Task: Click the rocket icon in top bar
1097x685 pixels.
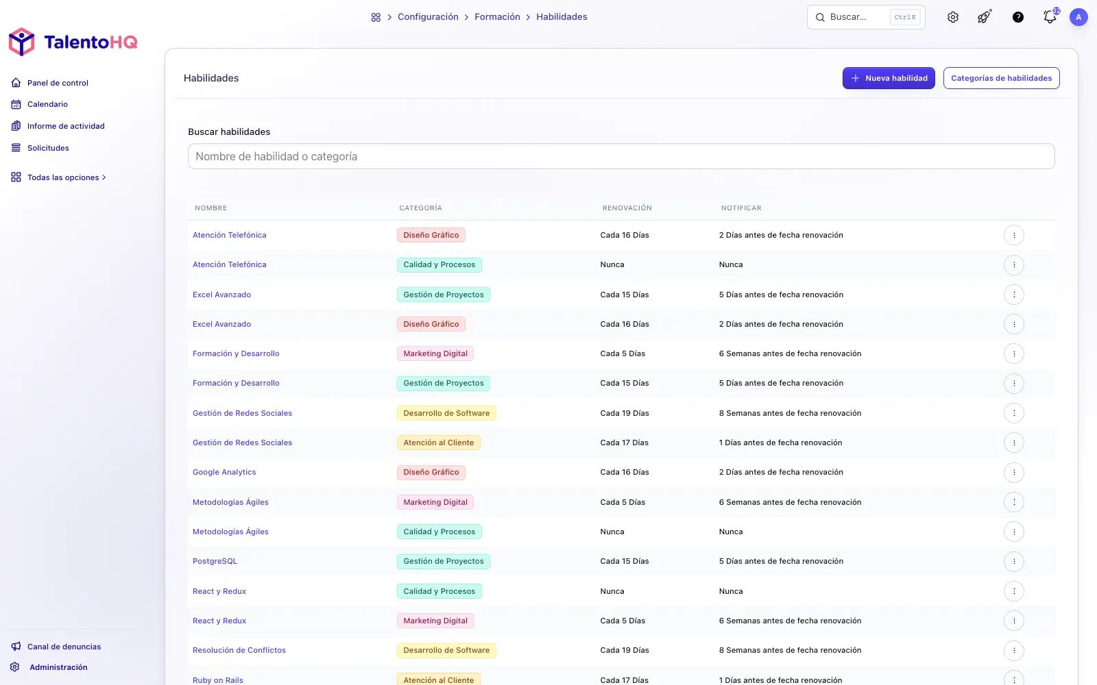Action: (x=985, y=17)
